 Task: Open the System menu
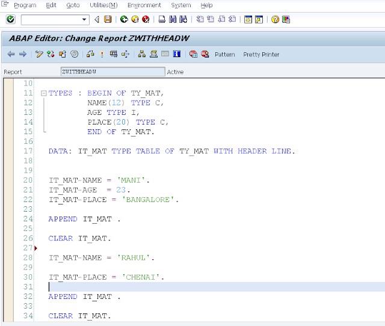[x=180, y=5]
